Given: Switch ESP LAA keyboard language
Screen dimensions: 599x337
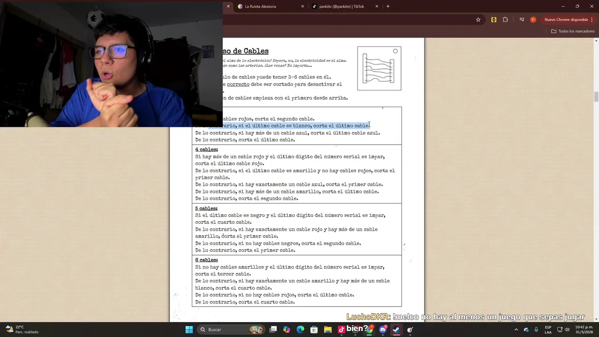Looking at the screenshot, I should click(548, 330).
